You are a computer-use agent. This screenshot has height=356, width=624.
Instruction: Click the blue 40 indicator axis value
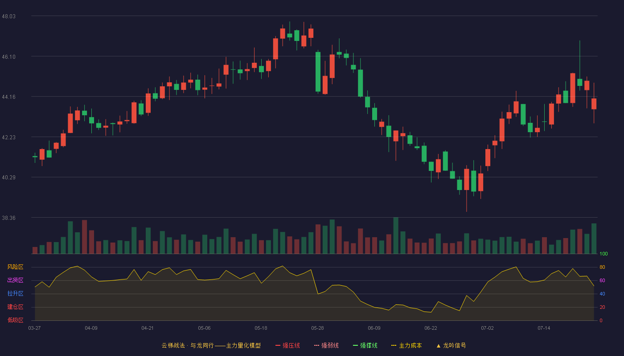[x=602, y=294]
